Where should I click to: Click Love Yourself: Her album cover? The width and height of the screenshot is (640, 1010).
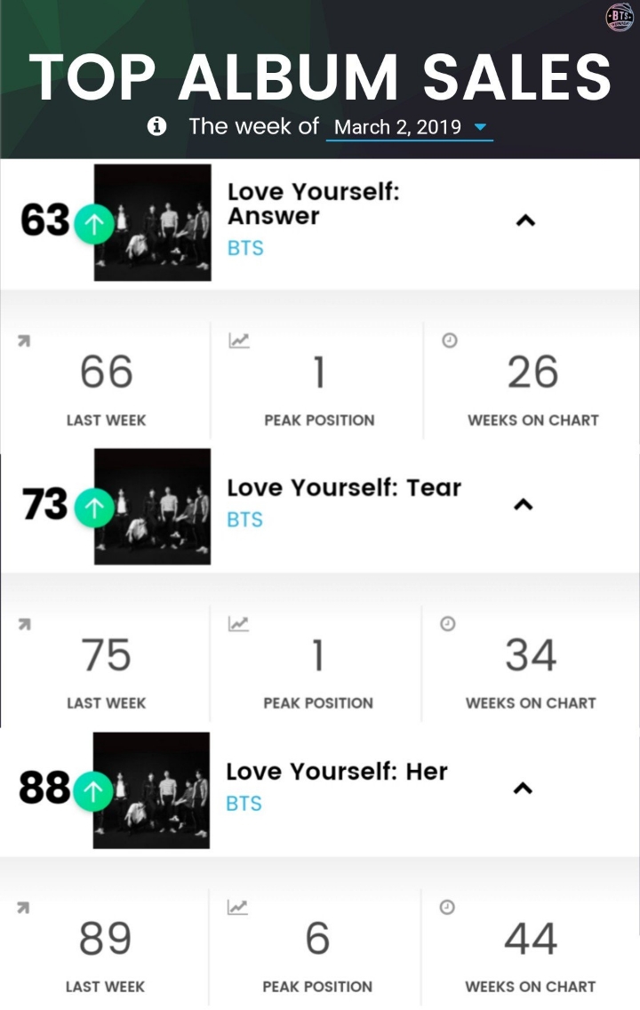click(151, 790)
